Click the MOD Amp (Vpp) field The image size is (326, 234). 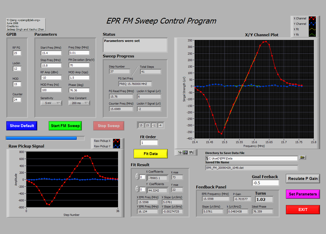click(79, 78)
